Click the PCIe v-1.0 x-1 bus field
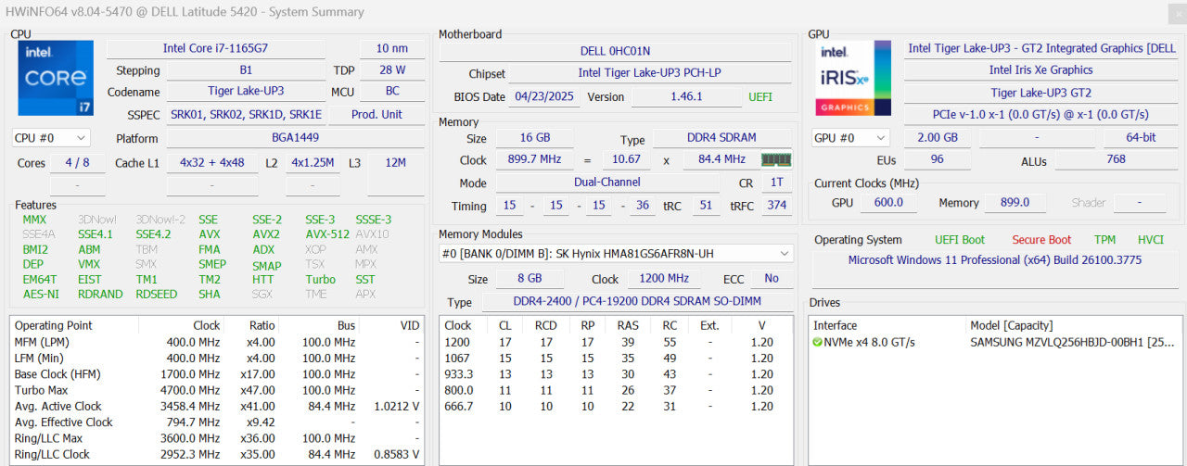1187x466 pixels. 1041,114
